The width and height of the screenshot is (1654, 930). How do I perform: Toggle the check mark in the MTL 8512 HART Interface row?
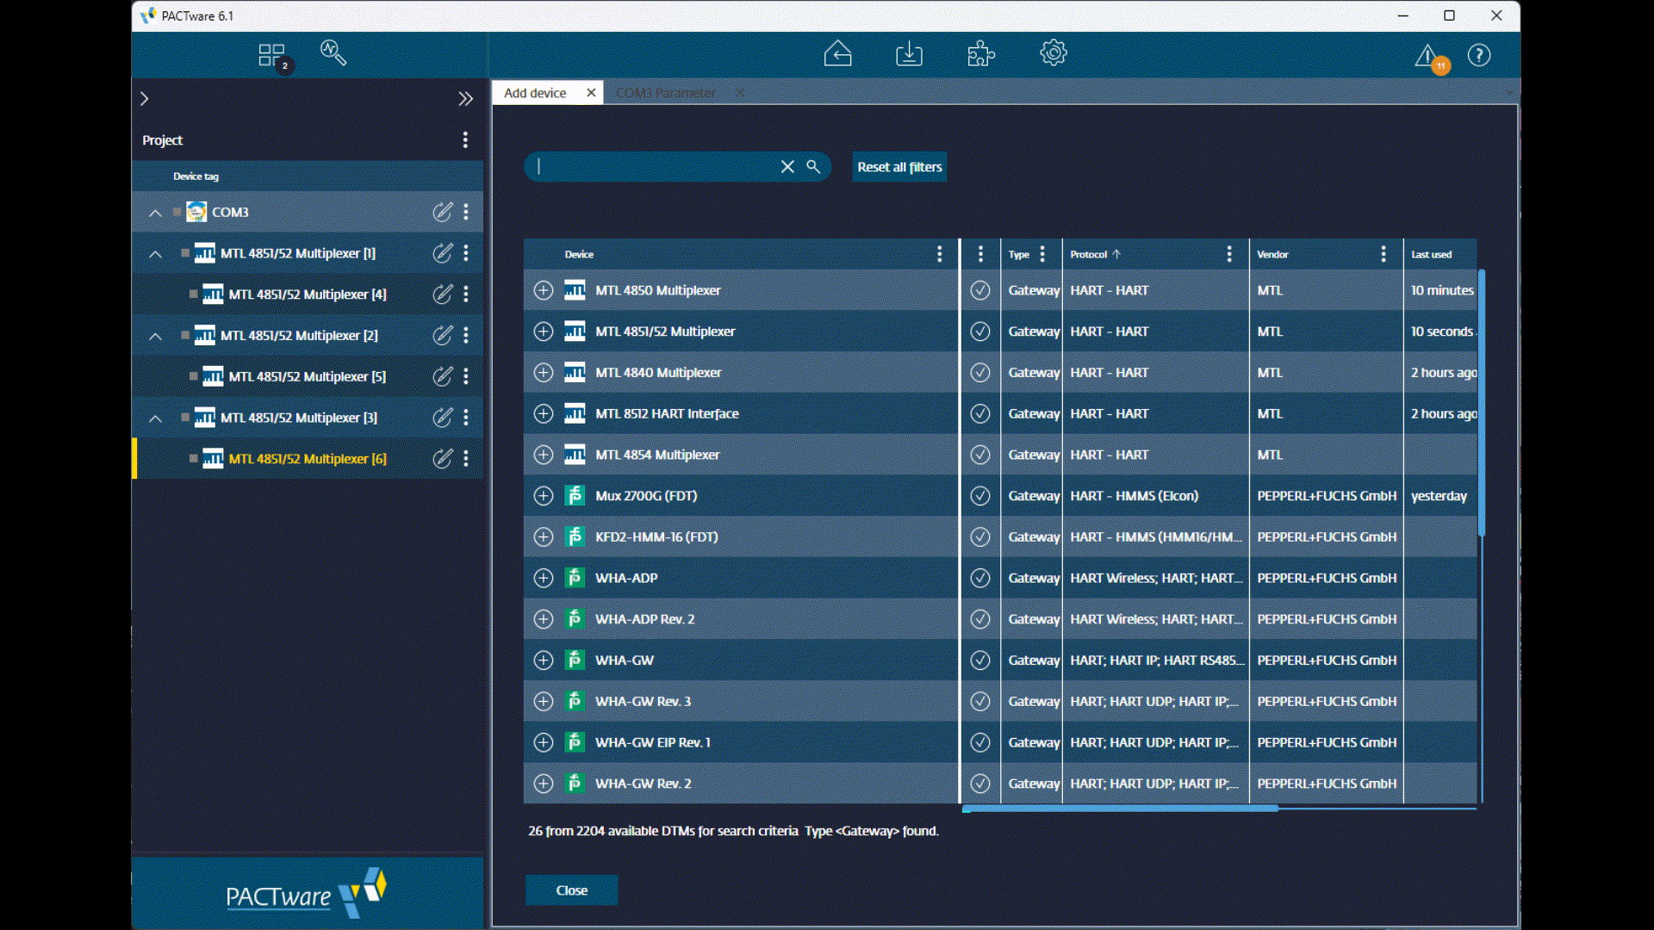(x=980, y=414)
